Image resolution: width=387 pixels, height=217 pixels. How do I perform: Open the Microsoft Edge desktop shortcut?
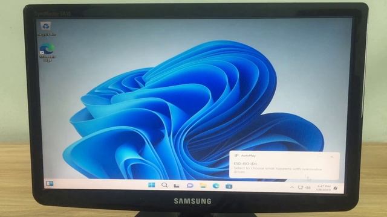click(x=47, y=52)
